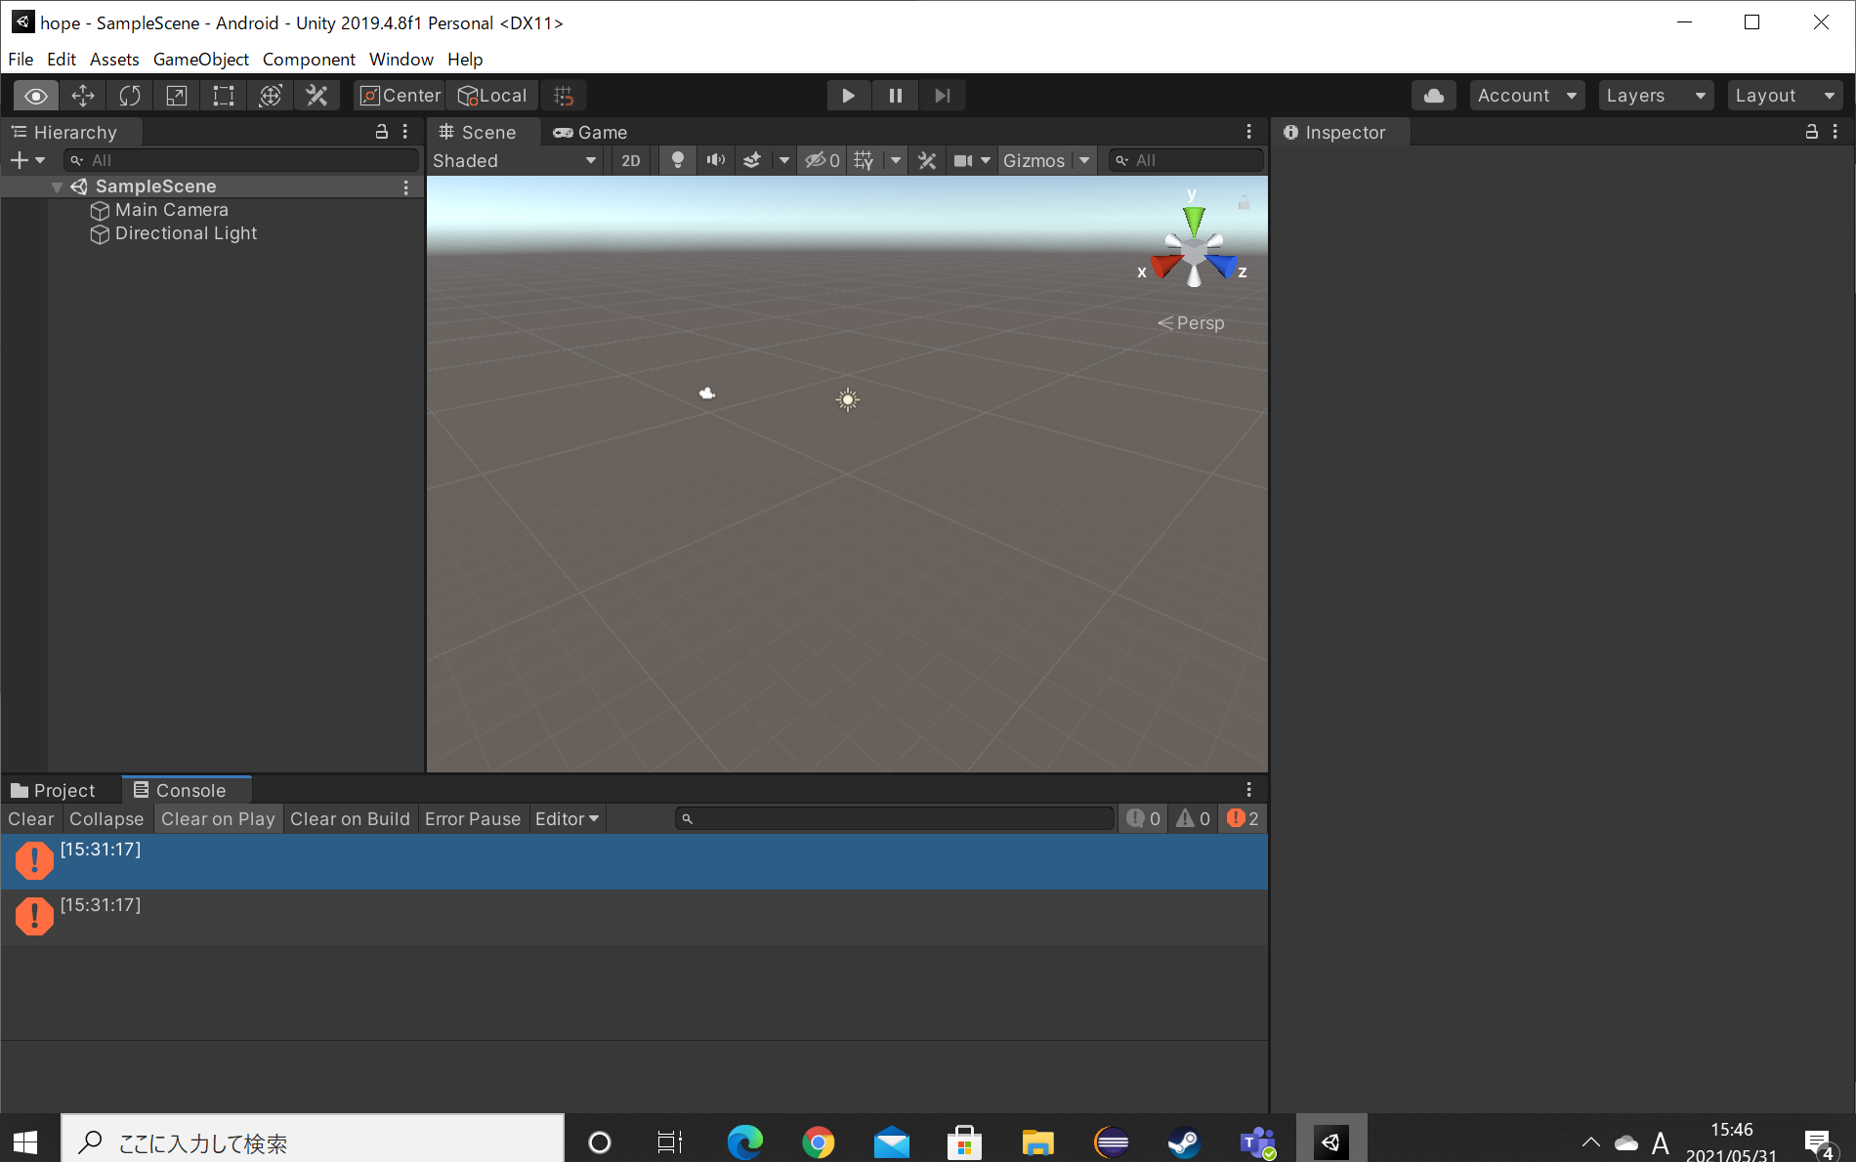Click the Console search field
1856x1162 pixels.
point(894,818)
